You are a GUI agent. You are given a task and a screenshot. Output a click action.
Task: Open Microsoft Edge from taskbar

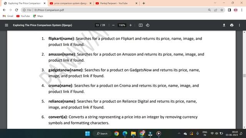pos(125,133)
